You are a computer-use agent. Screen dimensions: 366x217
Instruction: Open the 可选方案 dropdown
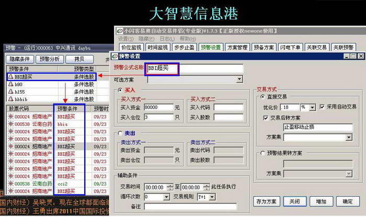tap(240, 79)
